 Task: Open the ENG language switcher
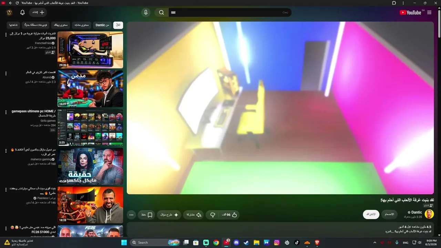[406, 242]
